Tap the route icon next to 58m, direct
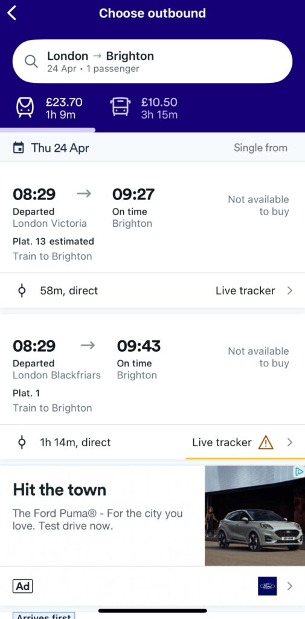Image resolution: width=305 pixels, height=619 pixels. 22,291
